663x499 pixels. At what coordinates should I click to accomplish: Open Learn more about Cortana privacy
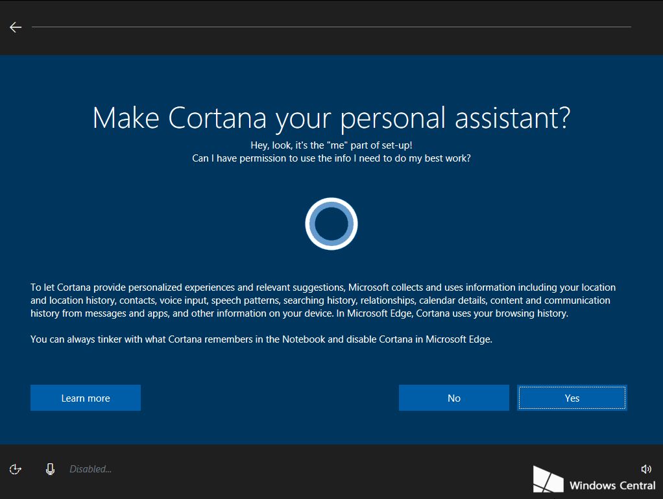pyautogui.click(x=85, y=398)
